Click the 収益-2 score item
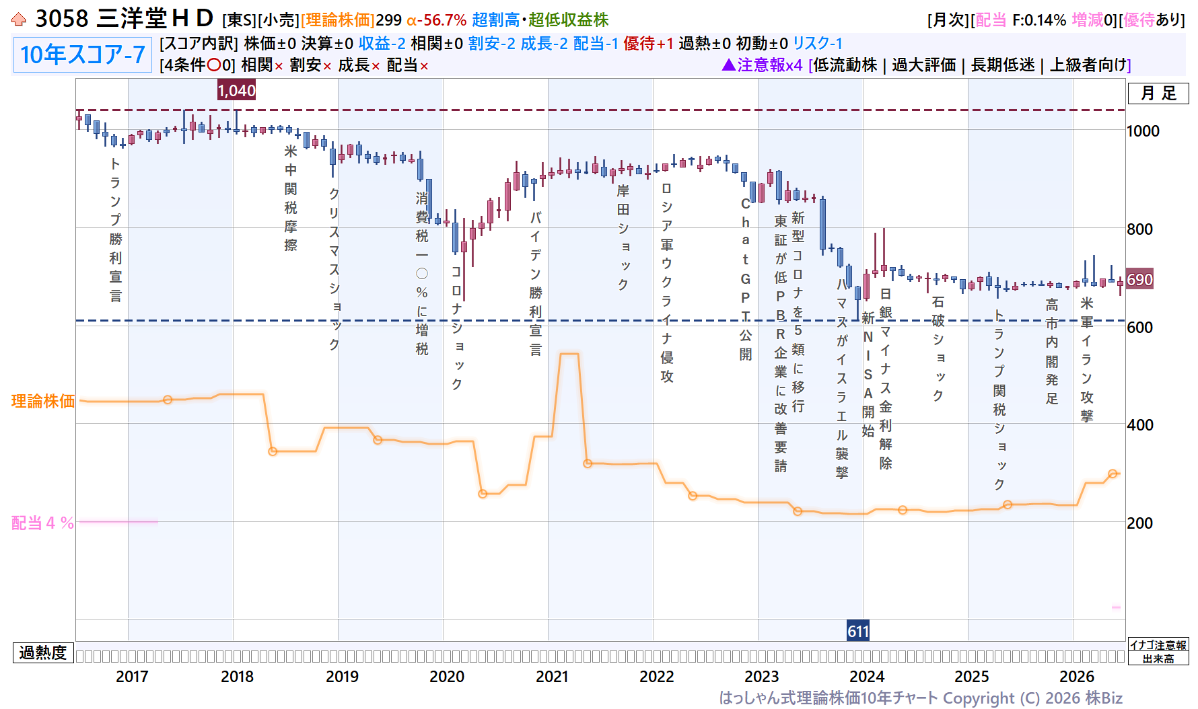 382,44
